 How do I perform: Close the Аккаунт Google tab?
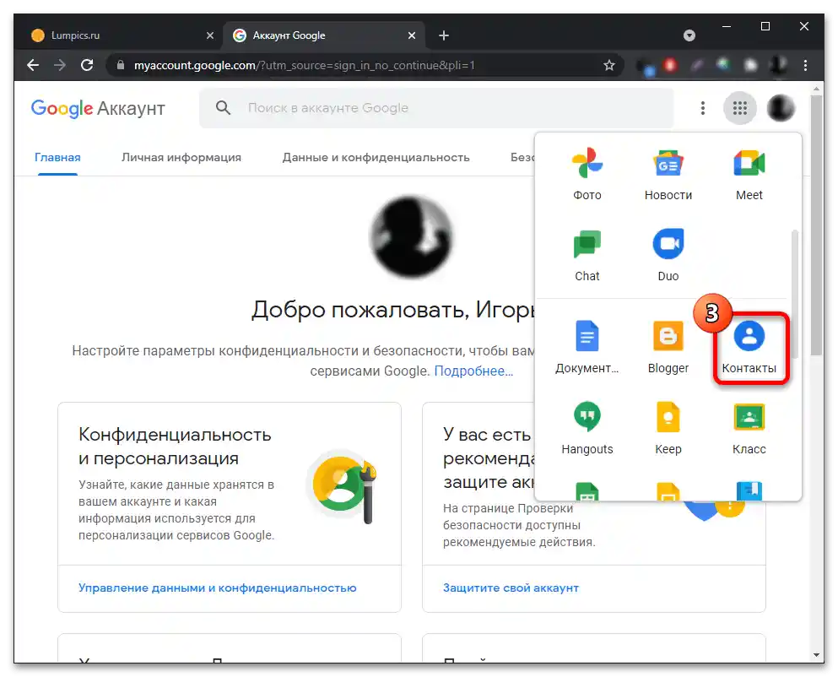tap(412, 35)
